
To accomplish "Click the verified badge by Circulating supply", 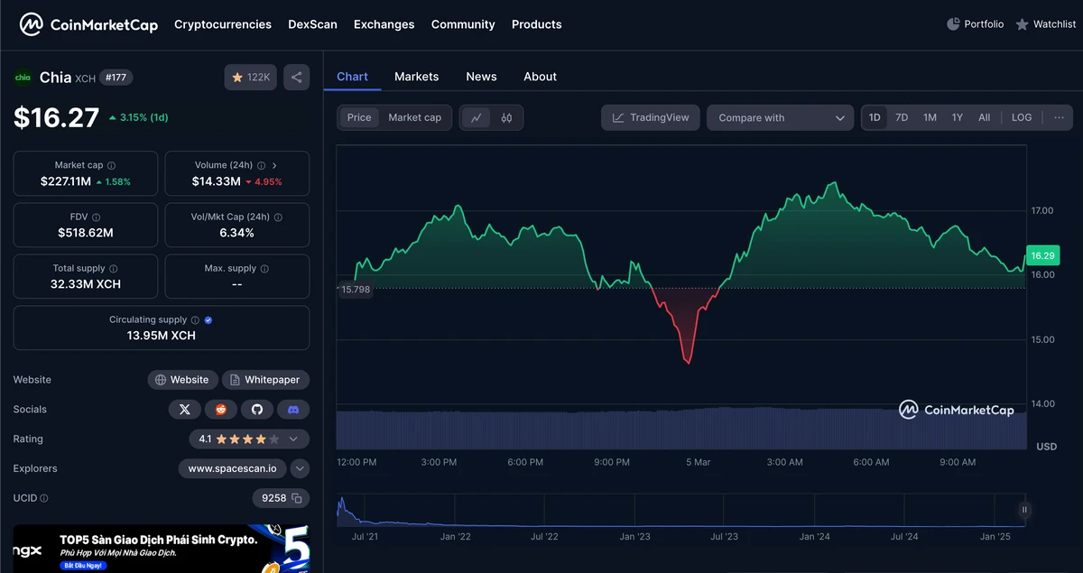I will point(208,319).
